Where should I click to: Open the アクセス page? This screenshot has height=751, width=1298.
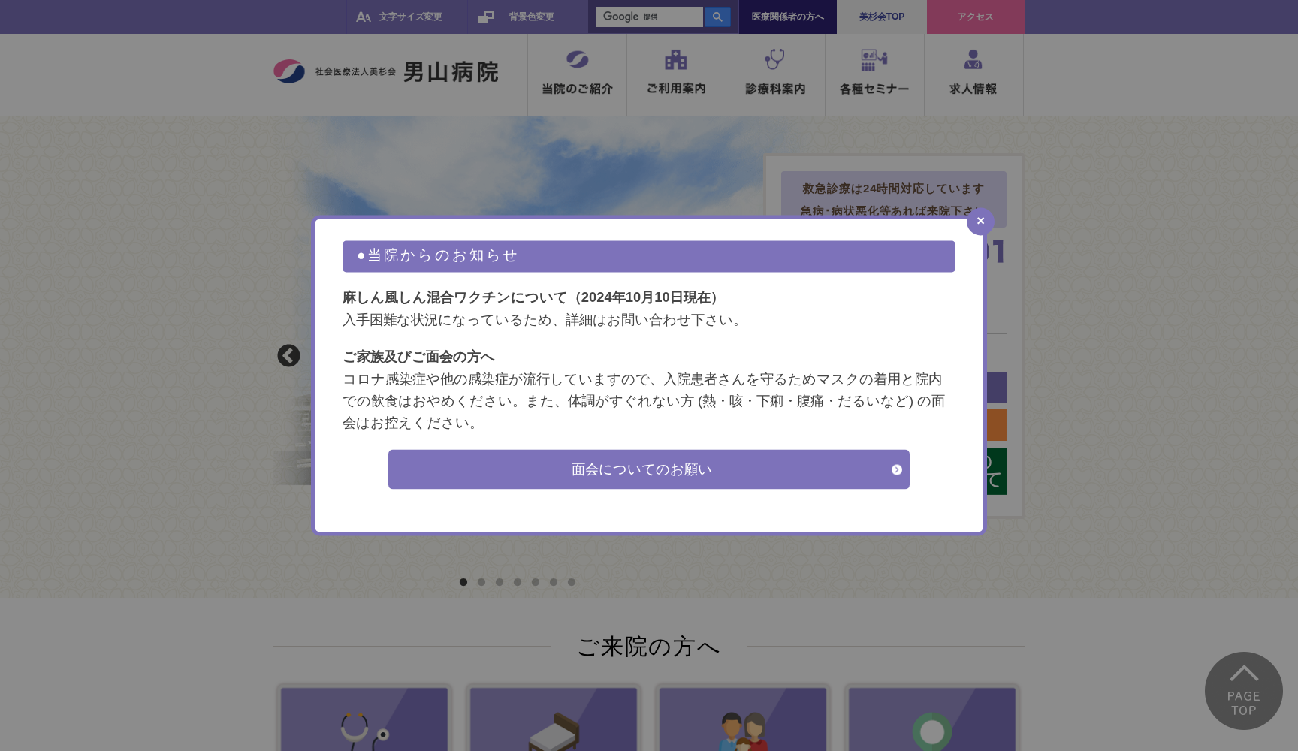click(x=974, y=16)
